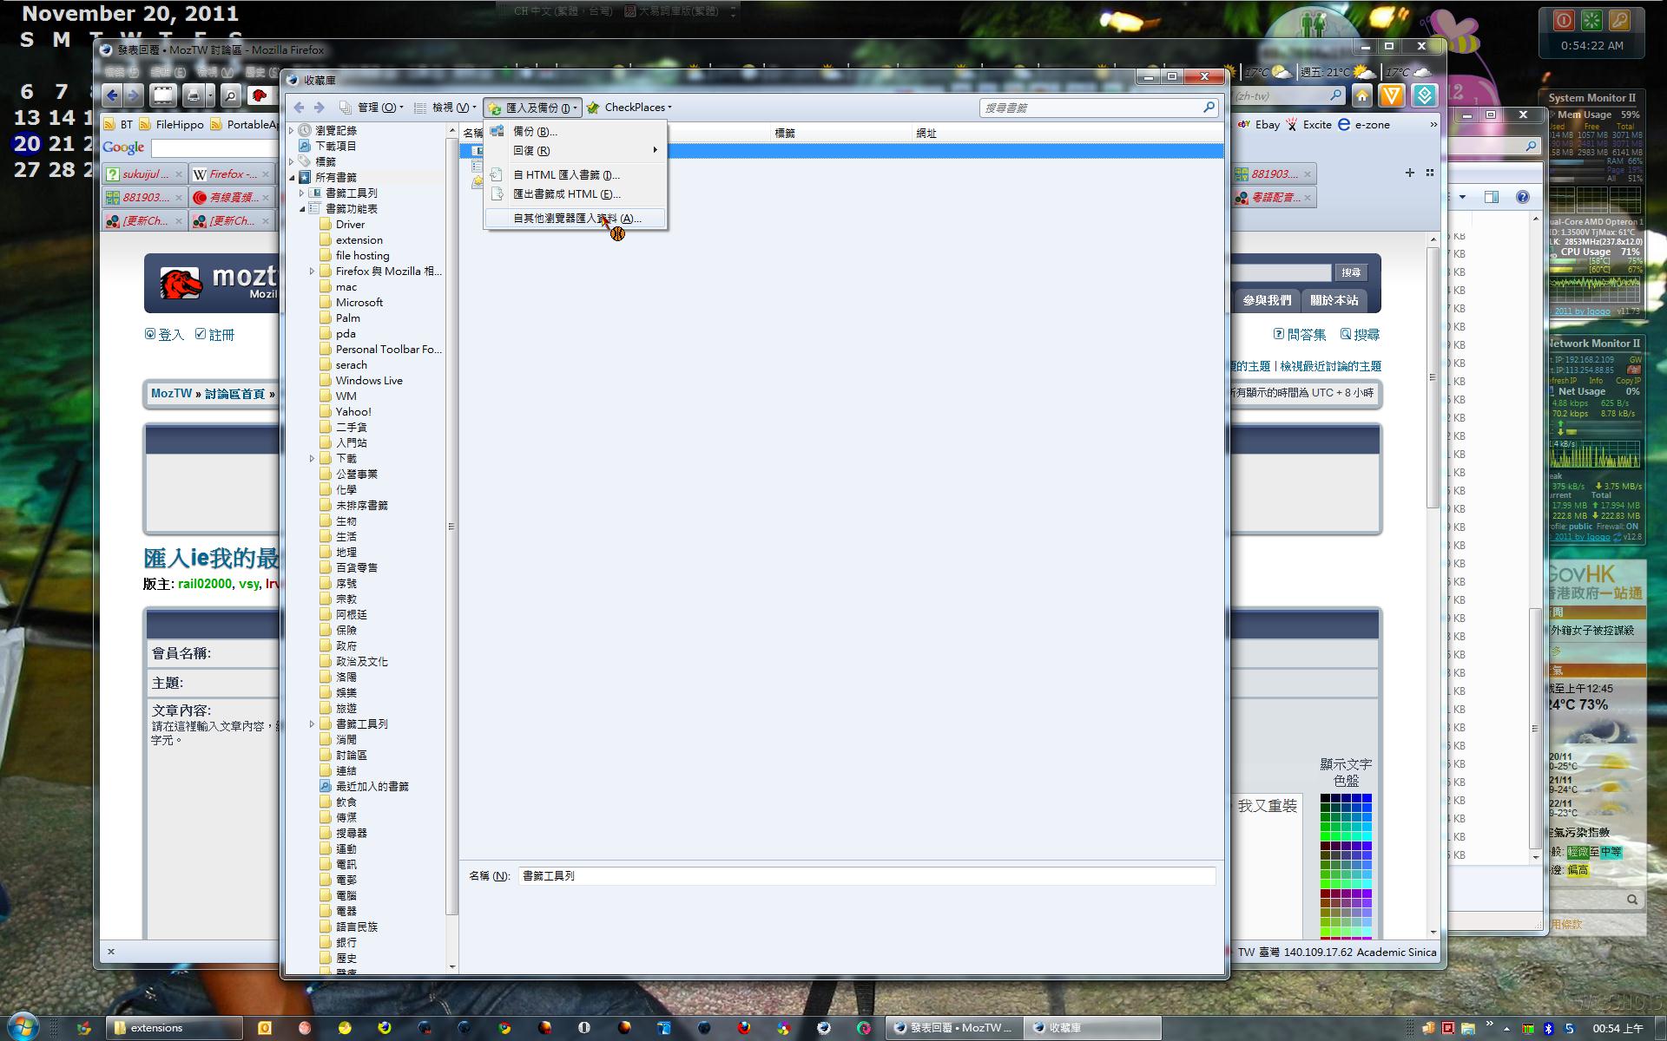Click the green gadget icon beside power

click(x=1591, y=21)
